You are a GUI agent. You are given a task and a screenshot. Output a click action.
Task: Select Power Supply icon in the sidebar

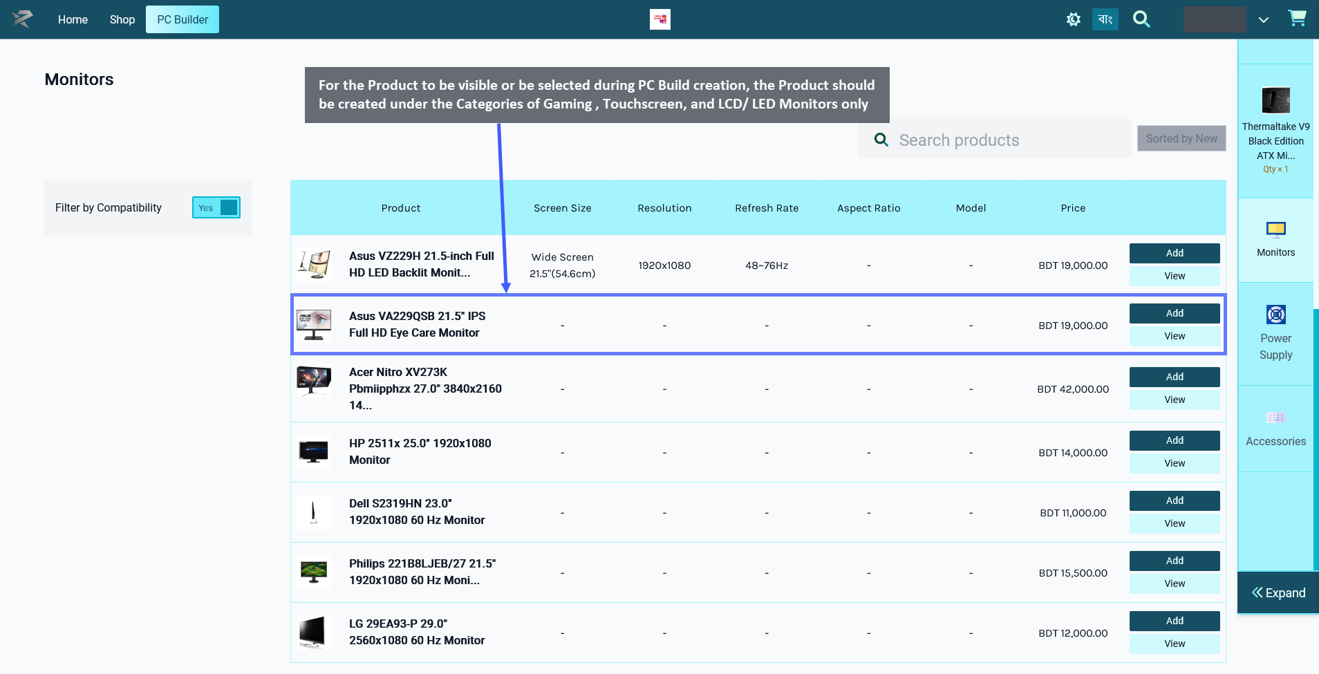1275,315
